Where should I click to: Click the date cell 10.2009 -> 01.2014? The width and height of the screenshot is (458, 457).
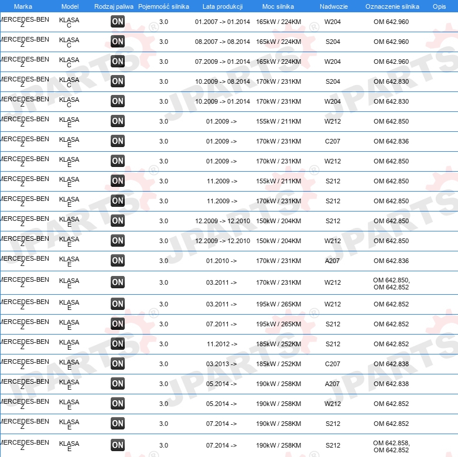point(223,101)
